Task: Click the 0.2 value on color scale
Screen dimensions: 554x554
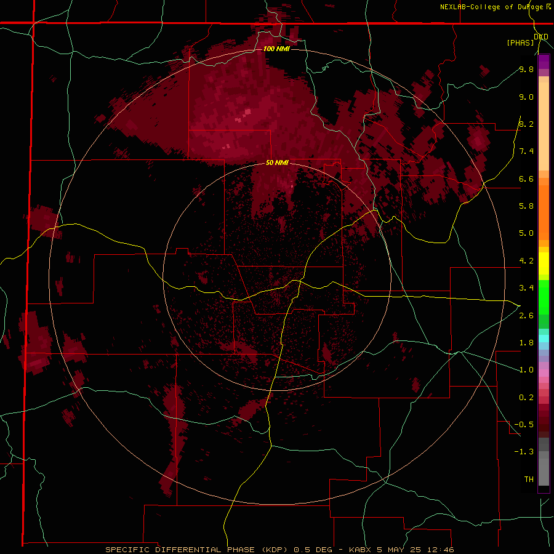Action: tap(526, 397)
